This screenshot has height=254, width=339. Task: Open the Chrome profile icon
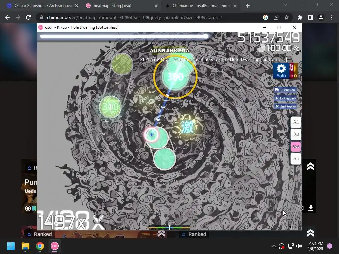click(x=321, y=17)
